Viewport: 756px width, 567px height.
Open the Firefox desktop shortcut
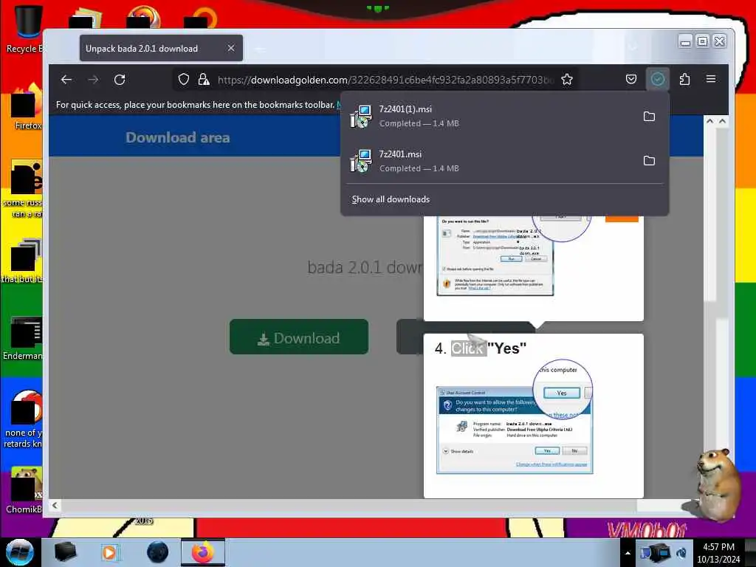(x=27, y=107)
